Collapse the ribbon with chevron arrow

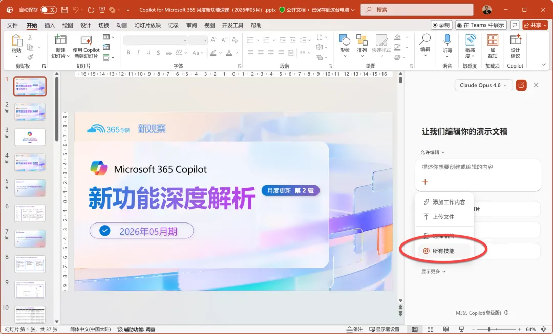point(543,65)
